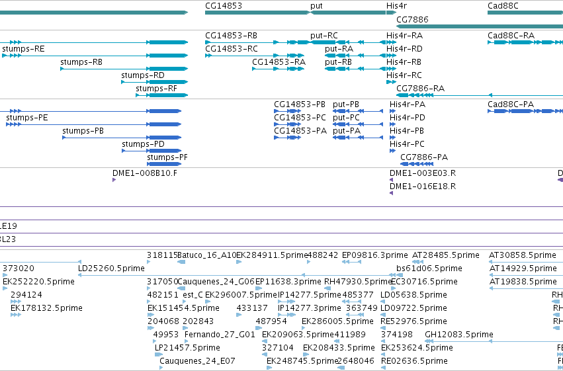
Task: Select EST Cauquenes_24_E07
Action: (x=161, y=368)
